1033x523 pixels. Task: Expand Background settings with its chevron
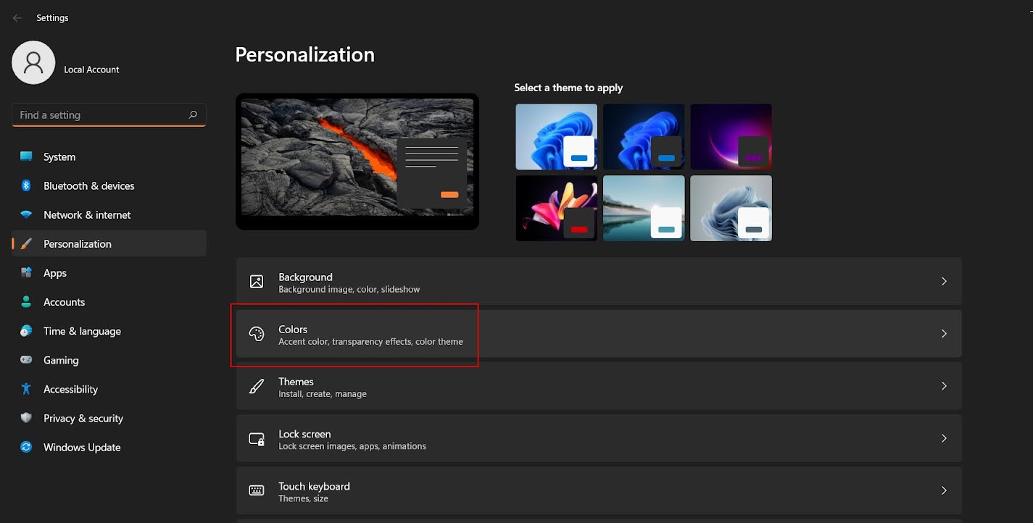(x=944, y=281)
